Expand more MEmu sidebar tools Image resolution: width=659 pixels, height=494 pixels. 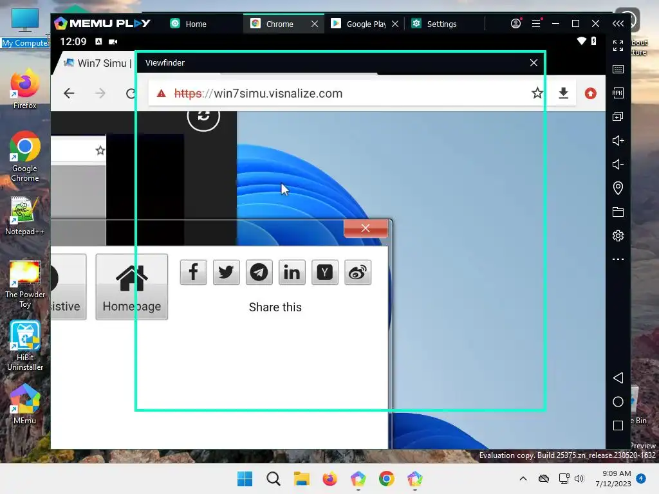tap(618, 259)
